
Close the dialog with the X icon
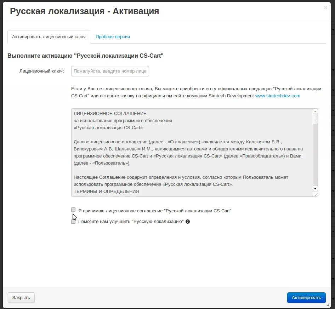pos(325,8)
